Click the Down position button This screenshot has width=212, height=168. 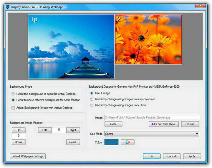(x=19, y=142)
